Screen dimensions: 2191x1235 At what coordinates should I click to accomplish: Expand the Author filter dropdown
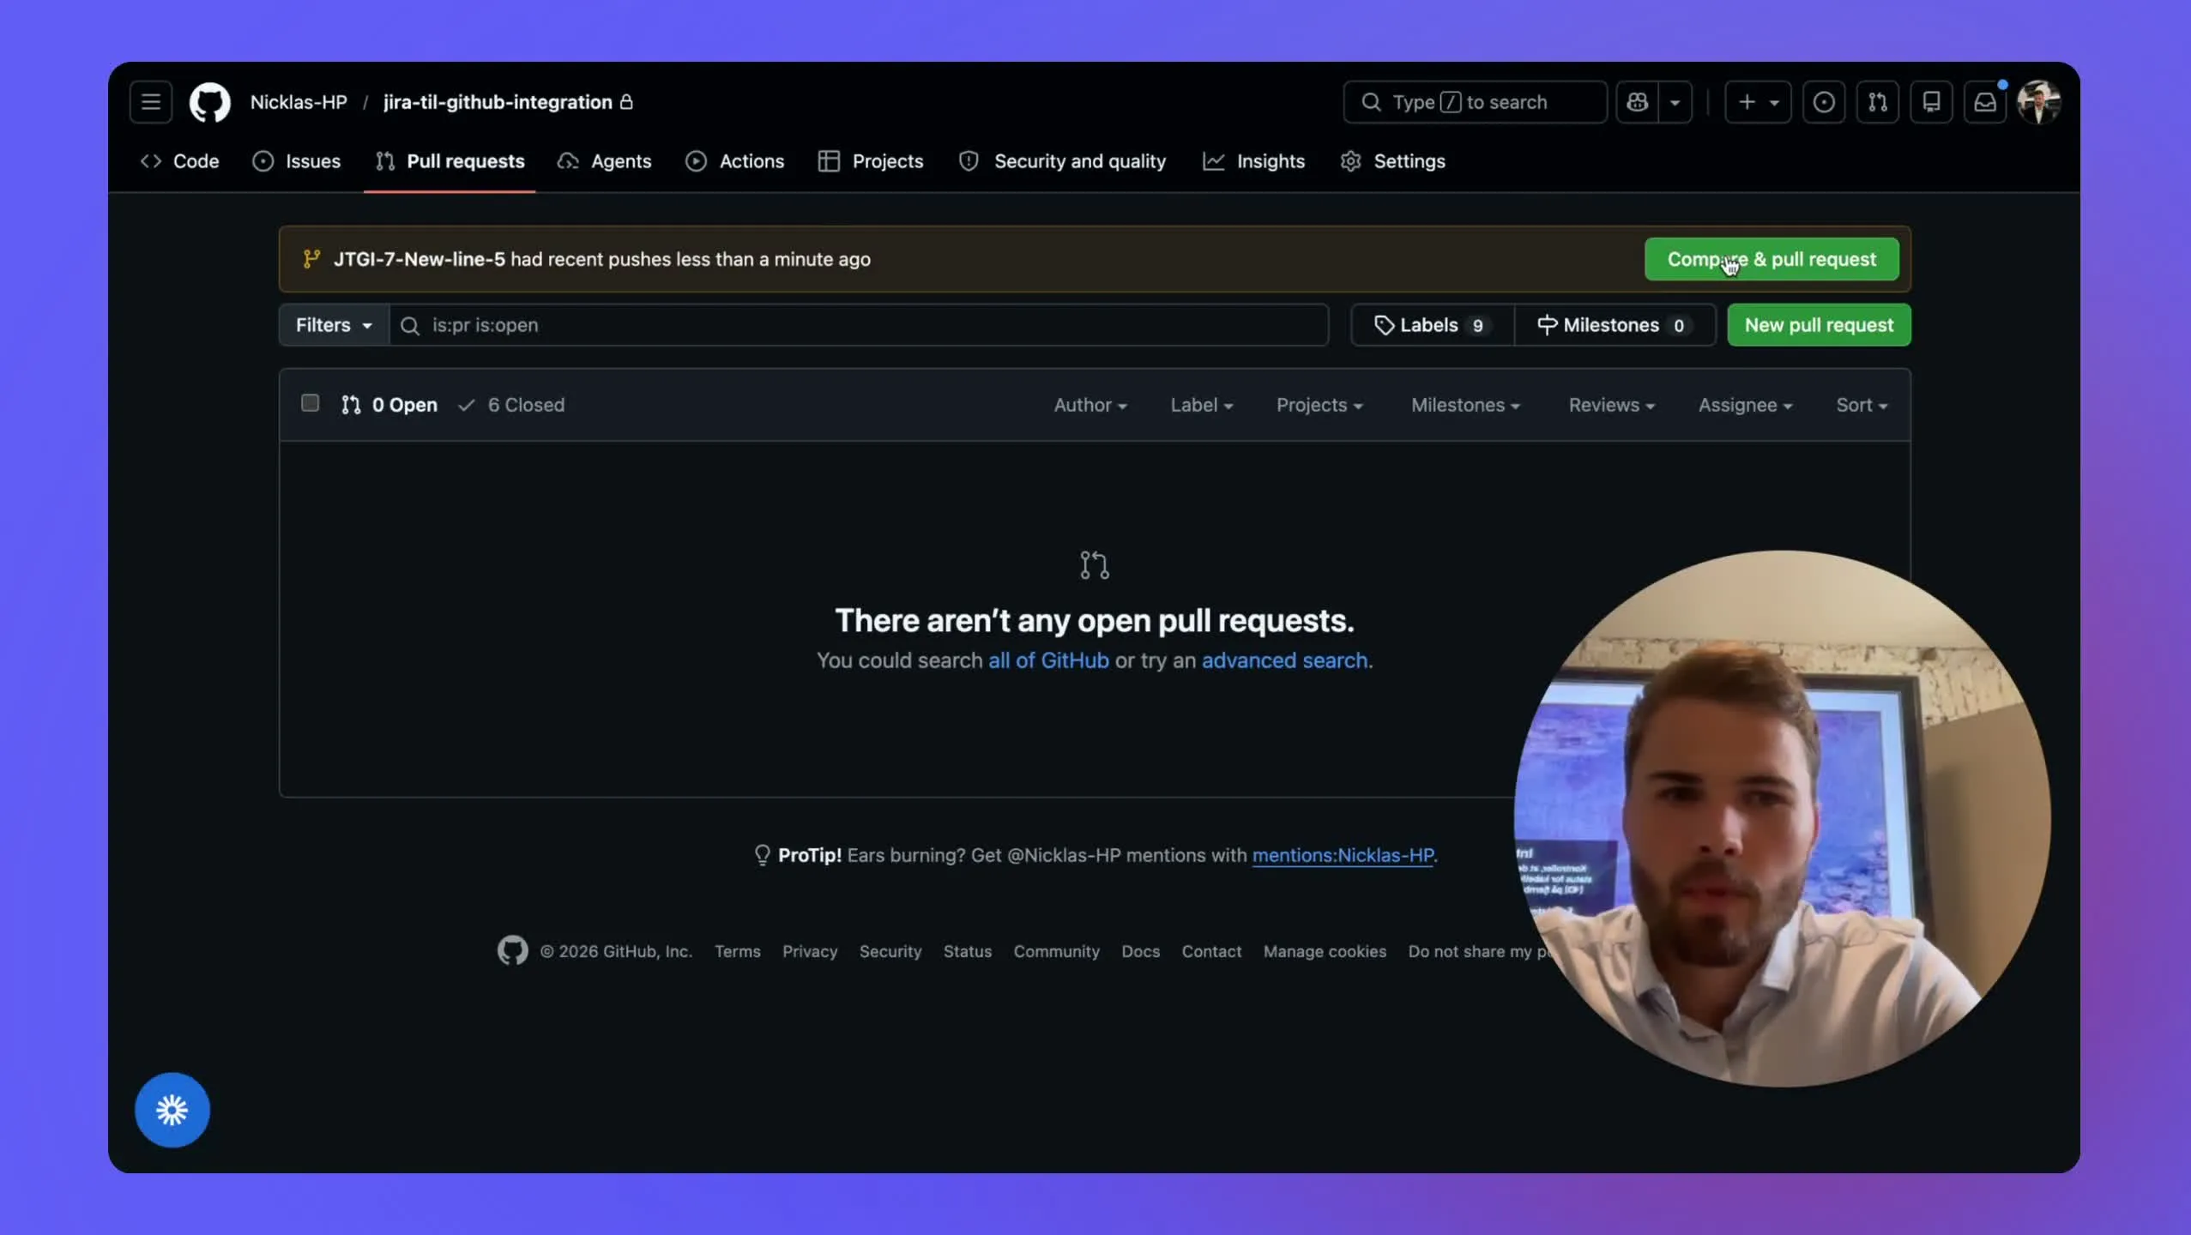[x=1090, y=405]
